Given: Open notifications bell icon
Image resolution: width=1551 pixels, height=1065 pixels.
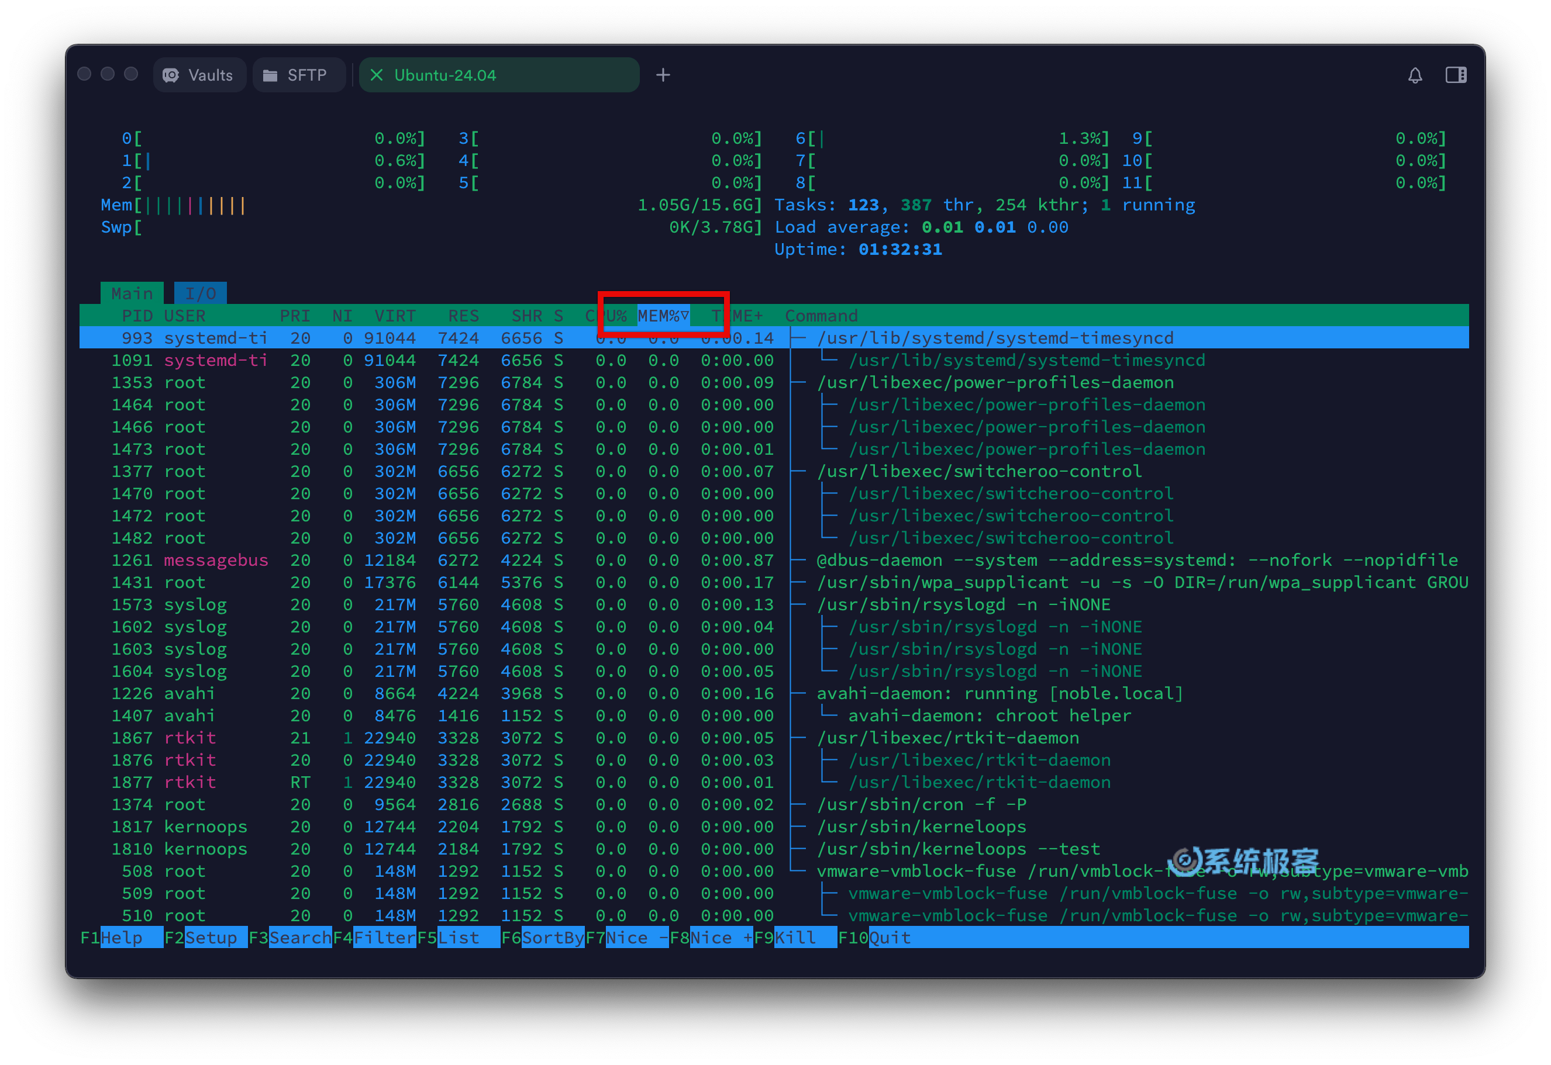Looking at the screenshot, I should tap(1414, 75).
